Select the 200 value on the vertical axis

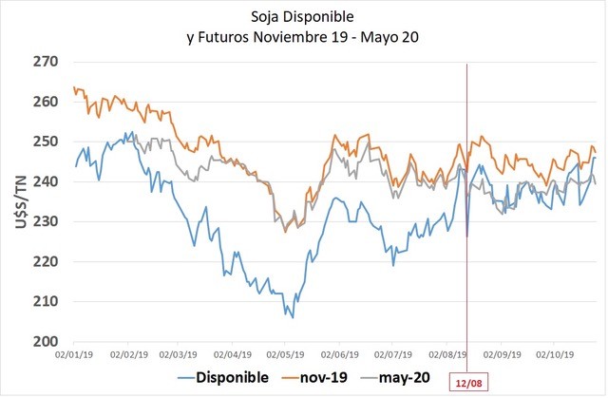(47, 341)
